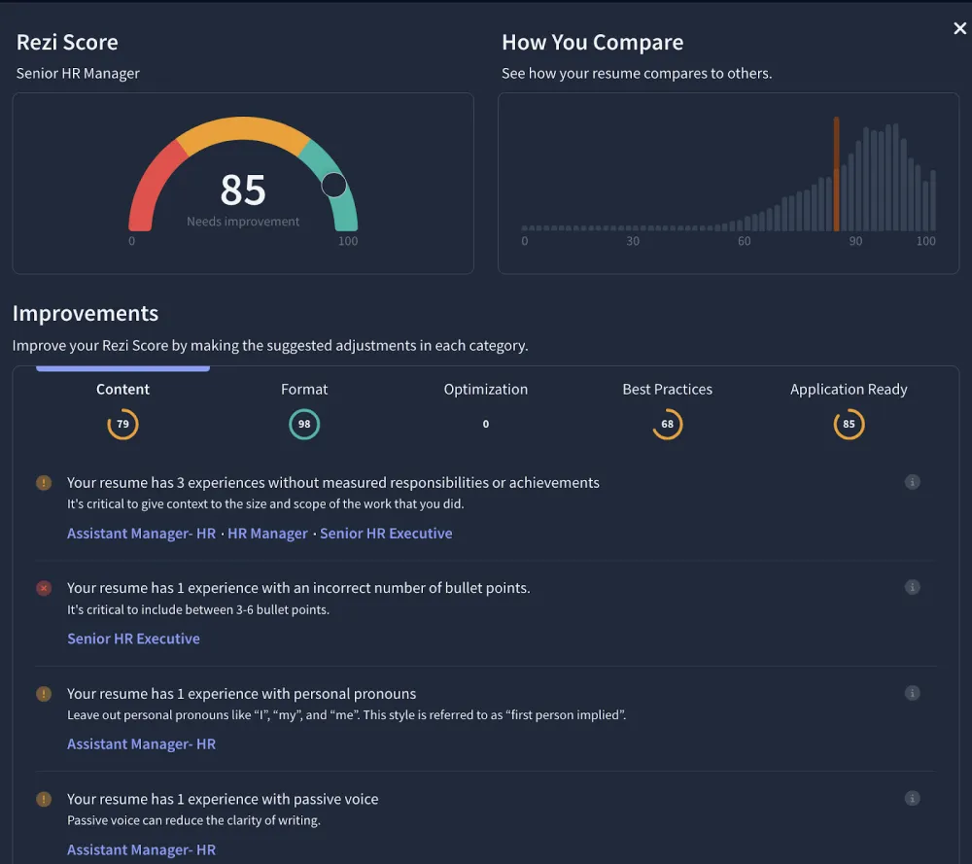The image size is (972, 864).
Task: Open Assistant Manager- HR link under passive voice
Action: [x=141, y=849]
